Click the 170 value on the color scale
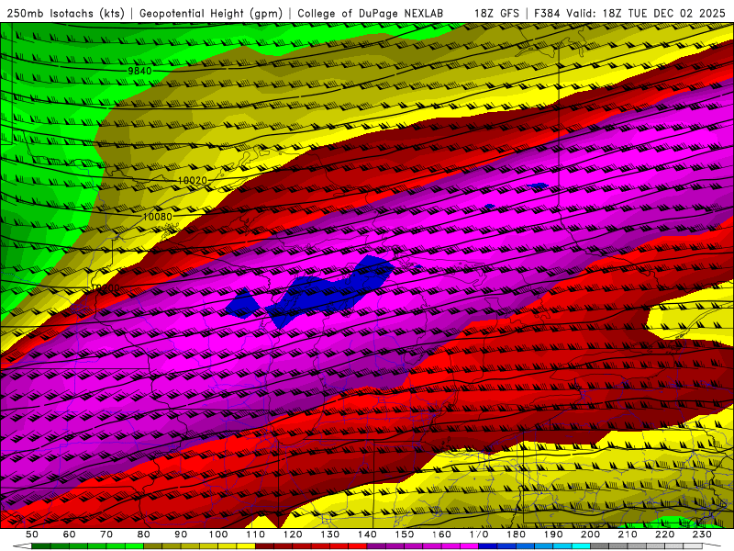Screen dimensions: 734x551 coord(479,534)
